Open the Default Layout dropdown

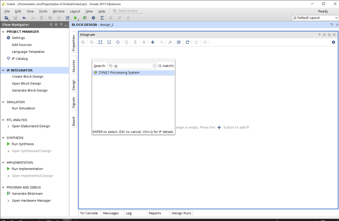point(315,18)
